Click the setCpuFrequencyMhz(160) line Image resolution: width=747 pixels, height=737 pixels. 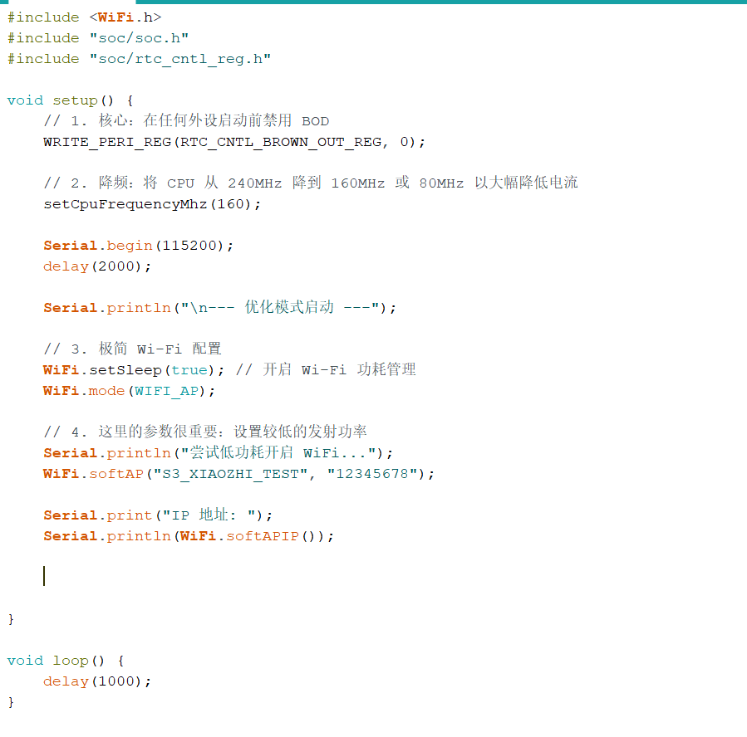click(x=152, y=204)
